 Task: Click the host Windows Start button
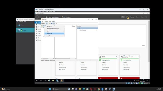pyautogui.click(x=50, y=89)
